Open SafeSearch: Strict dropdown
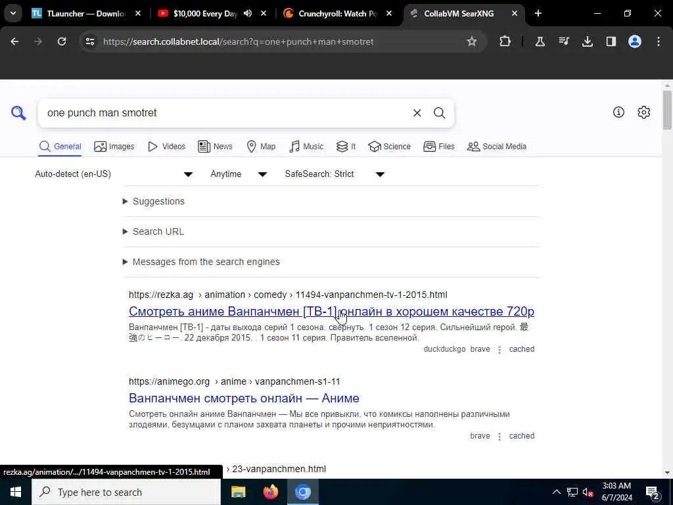The height and width of the screenshot is (505, 673). (335, 174)
